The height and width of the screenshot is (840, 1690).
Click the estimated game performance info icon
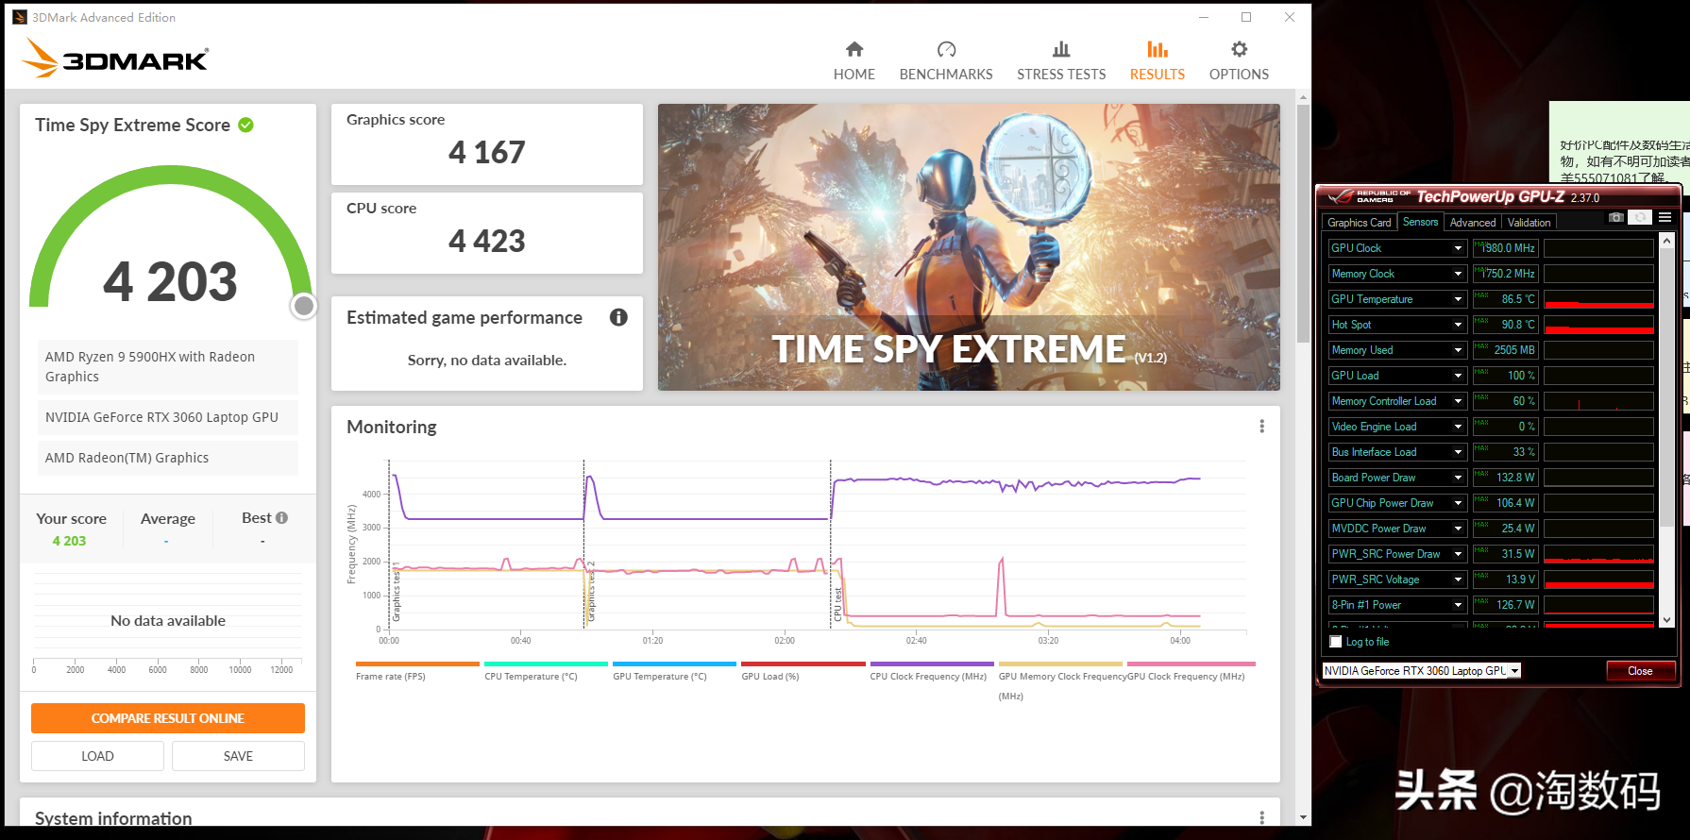tap(618, 317)
